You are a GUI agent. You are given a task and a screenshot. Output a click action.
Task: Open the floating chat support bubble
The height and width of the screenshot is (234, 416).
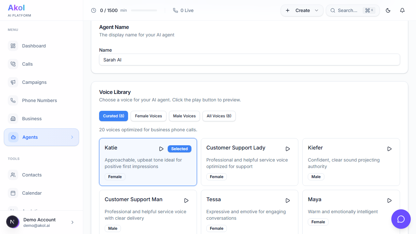401,219
